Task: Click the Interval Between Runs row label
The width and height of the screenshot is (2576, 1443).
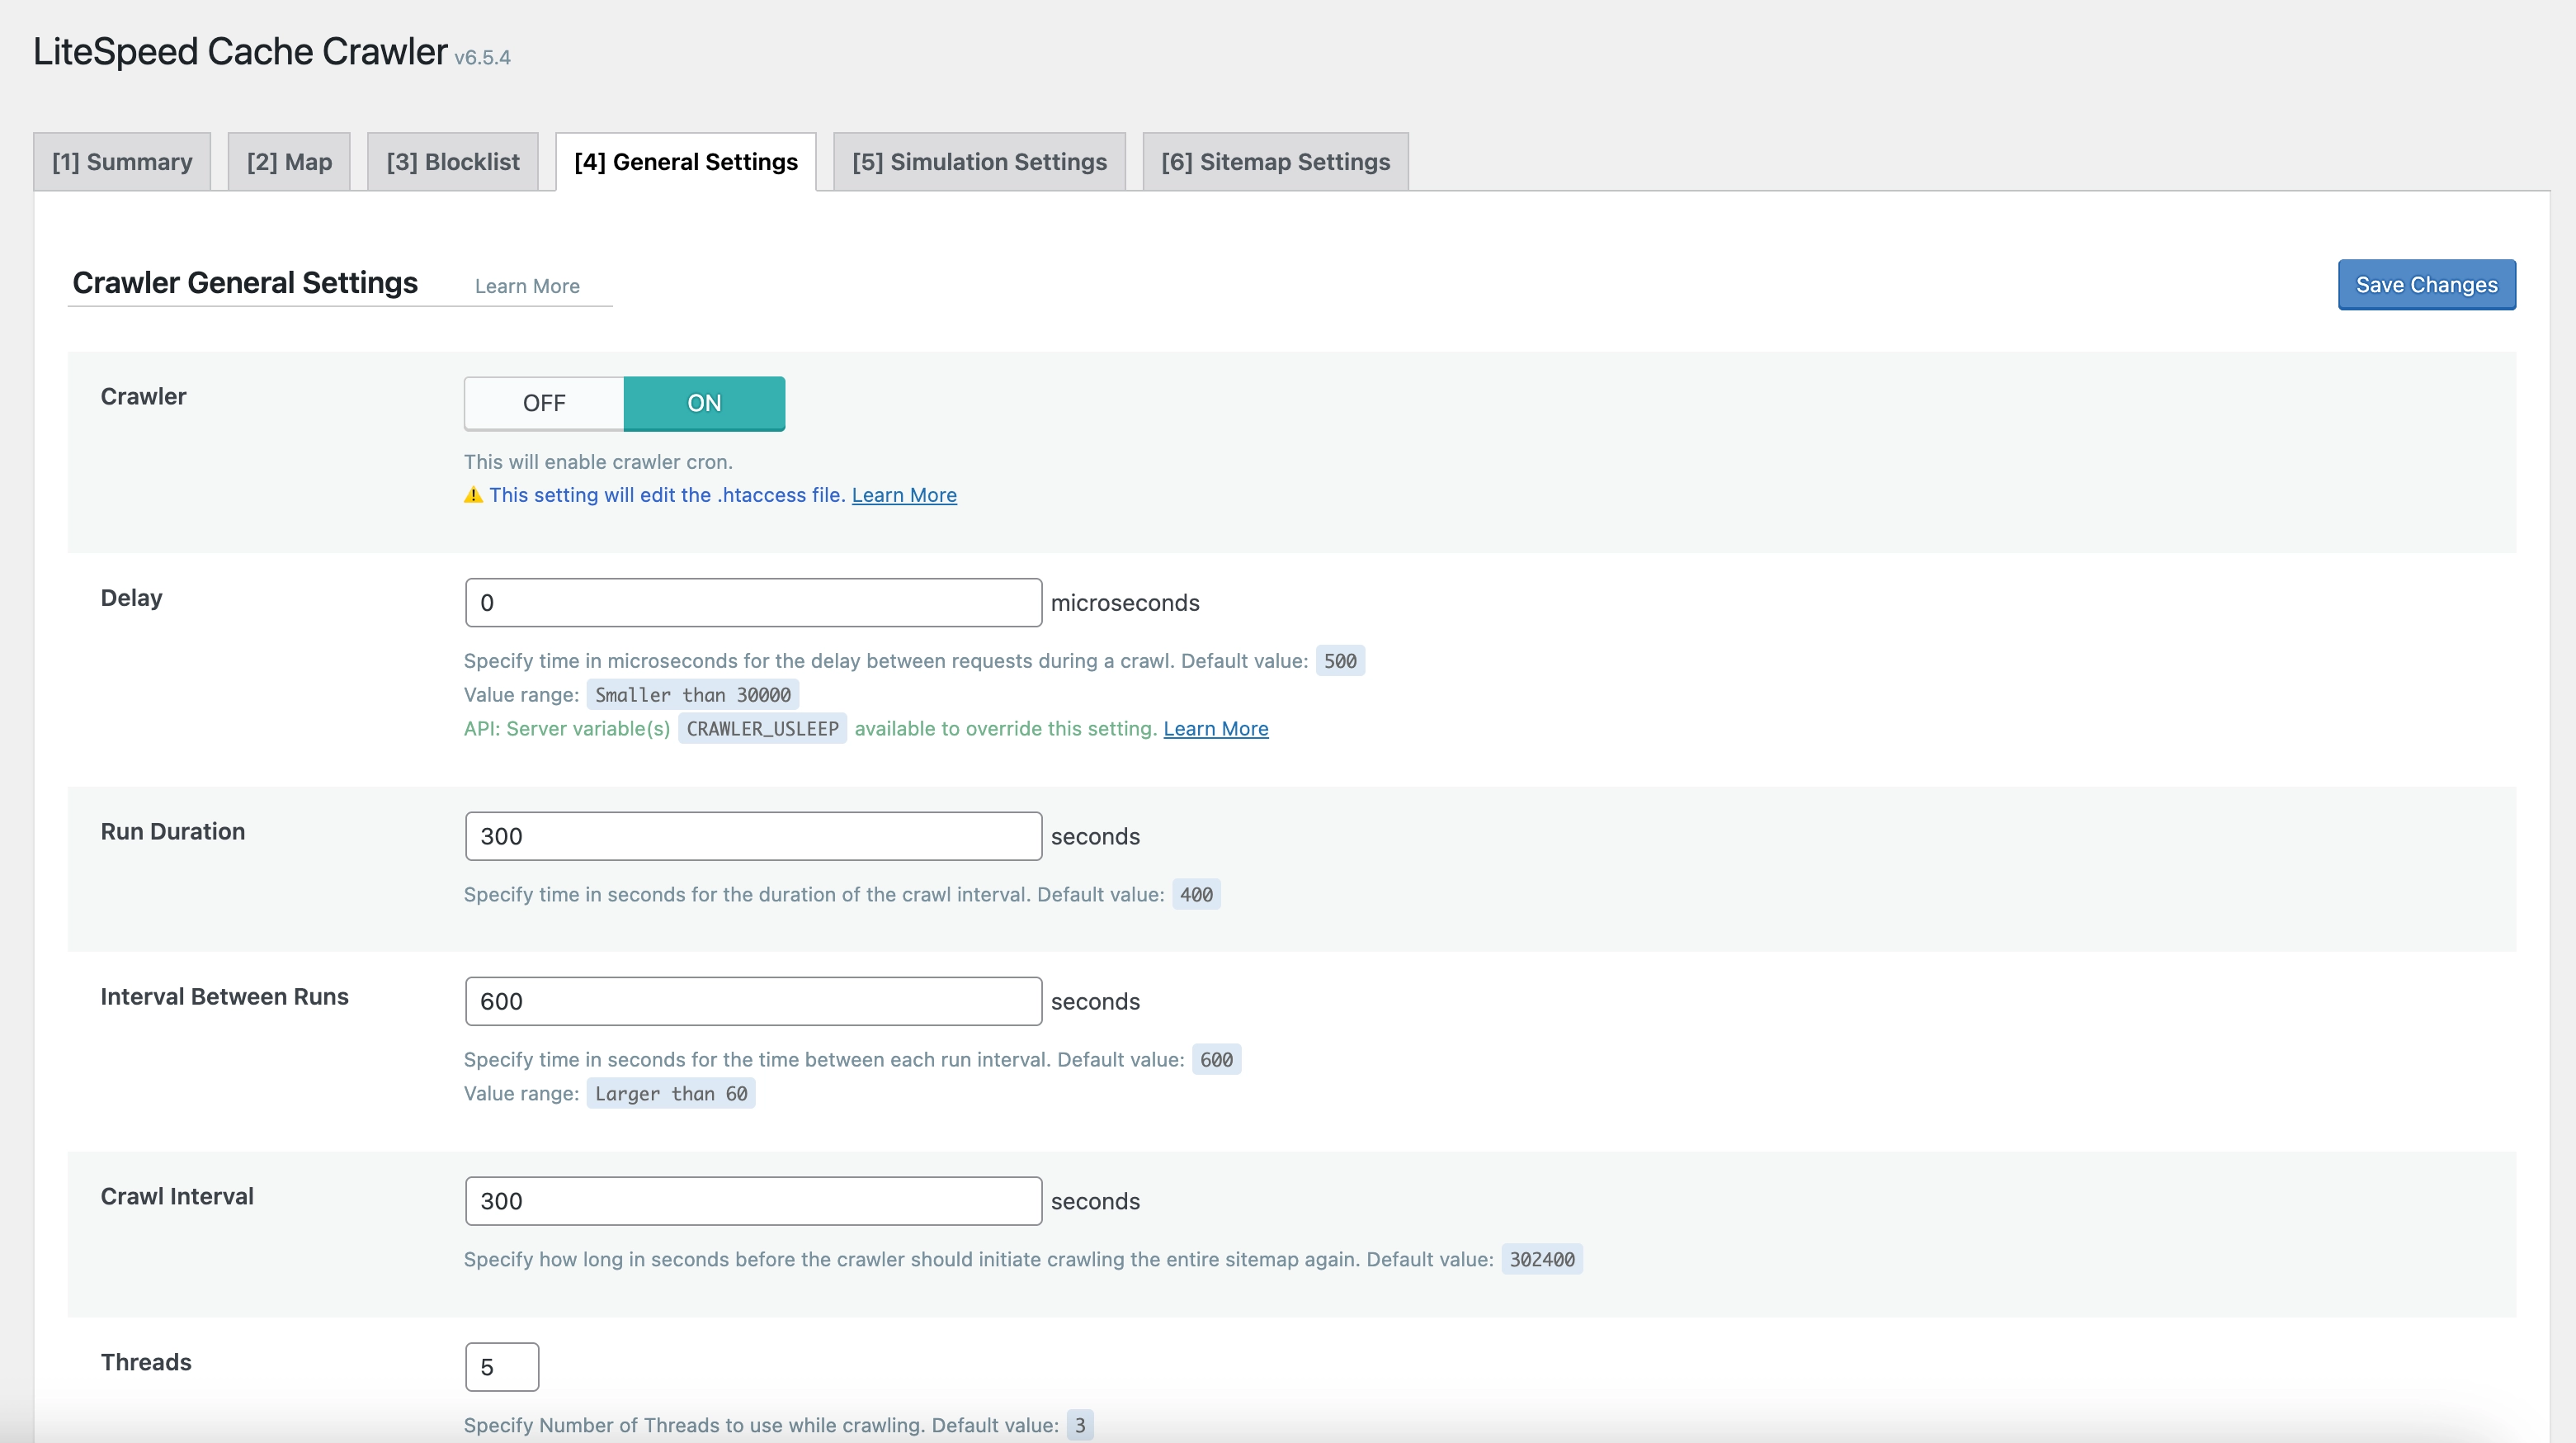Action: click(x=224, y=996)
